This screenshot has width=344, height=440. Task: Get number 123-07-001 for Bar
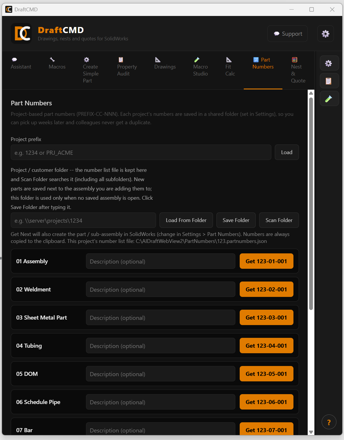click(266, 429)
